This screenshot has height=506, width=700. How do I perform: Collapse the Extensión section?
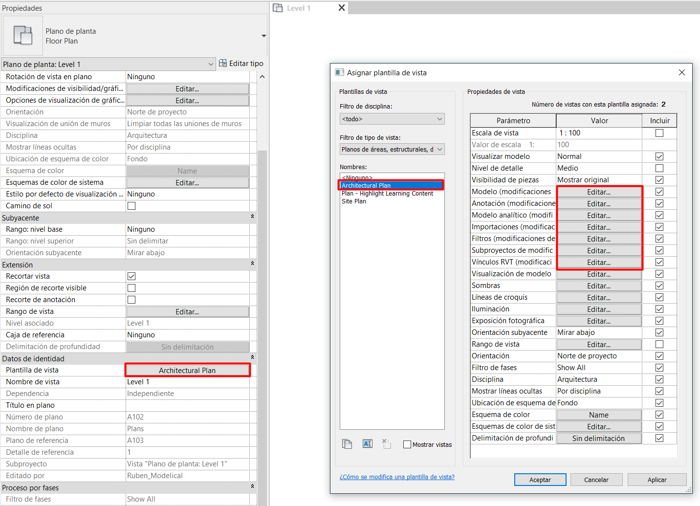[x=252, y=264]
